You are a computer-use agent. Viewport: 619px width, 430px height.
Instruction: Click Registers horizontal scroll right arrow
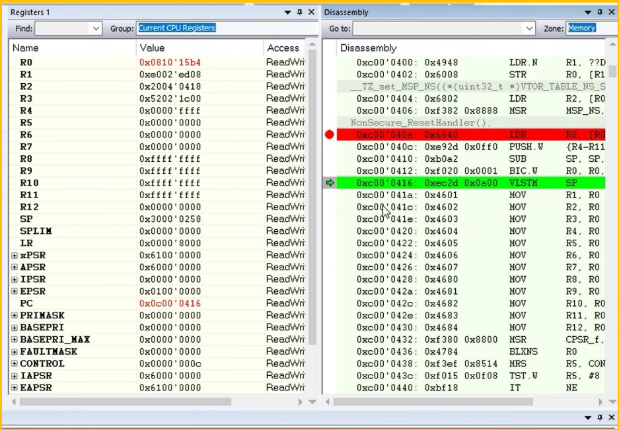[x=301, y=402]
